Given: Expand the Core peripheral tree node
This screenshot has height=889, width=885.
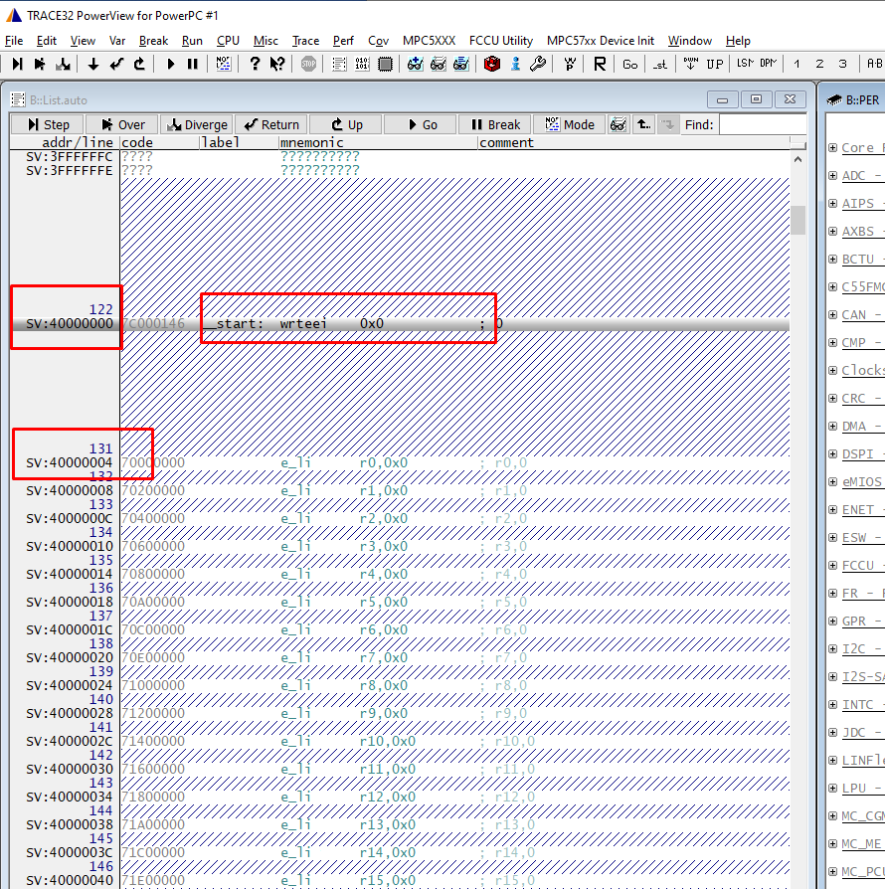Looking at the screenshot, I should click(831, 147).
